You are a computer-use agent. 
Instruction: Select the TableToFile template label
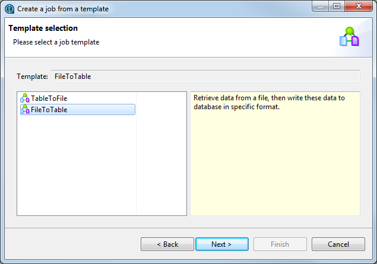click(53, 98)
